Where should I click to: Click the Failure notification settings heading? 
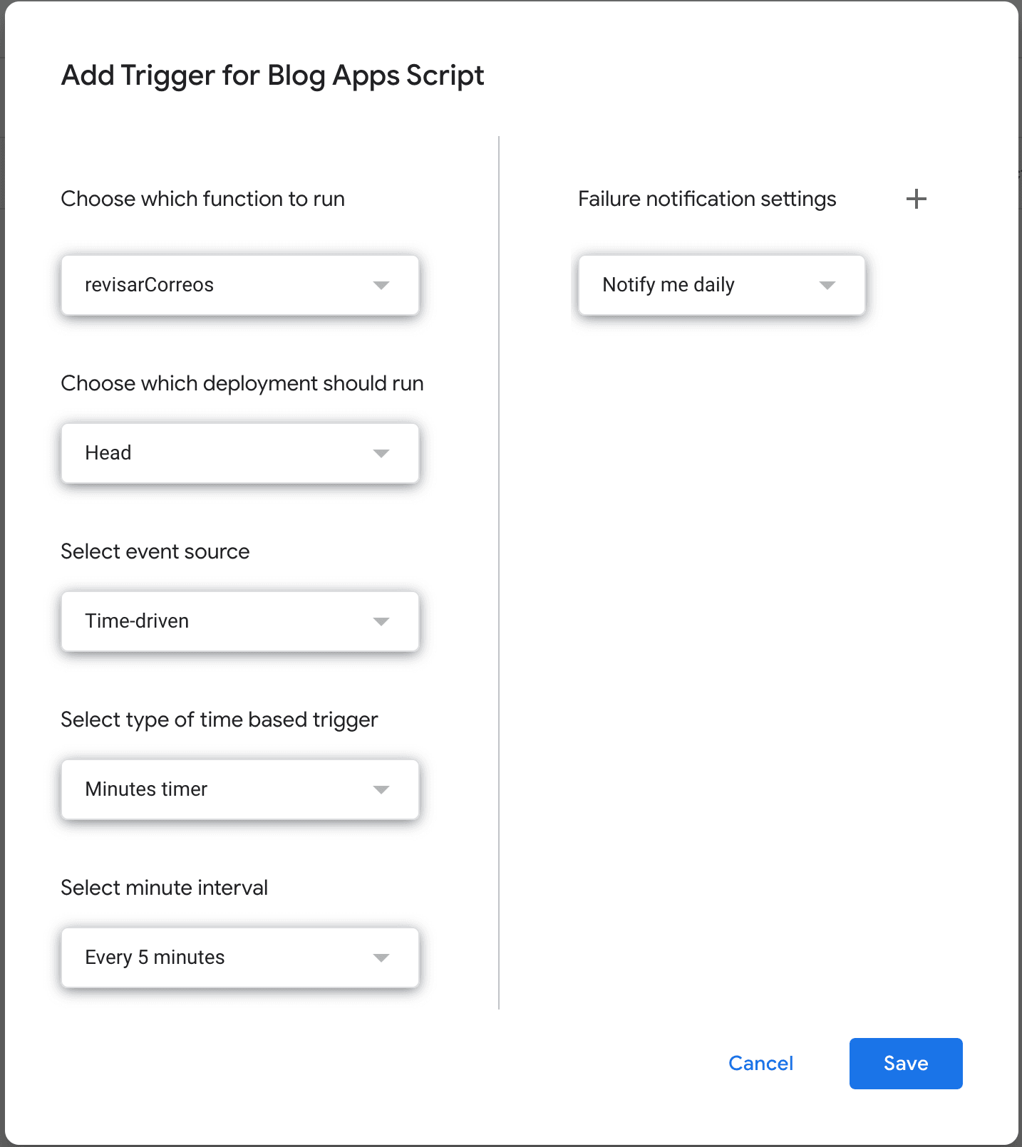[x=706, y=199]
